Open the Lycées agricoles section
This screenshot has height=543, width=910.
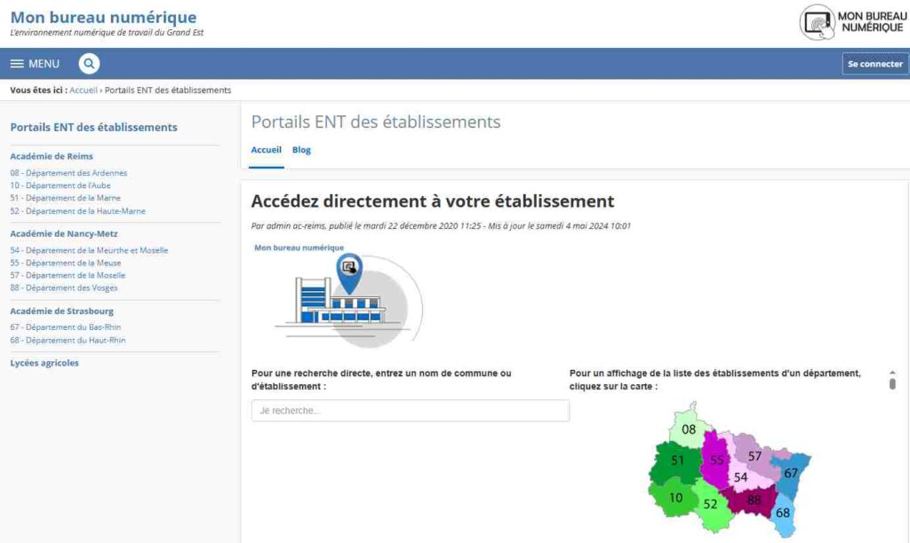pyautogui.click(x=43, y=361)
